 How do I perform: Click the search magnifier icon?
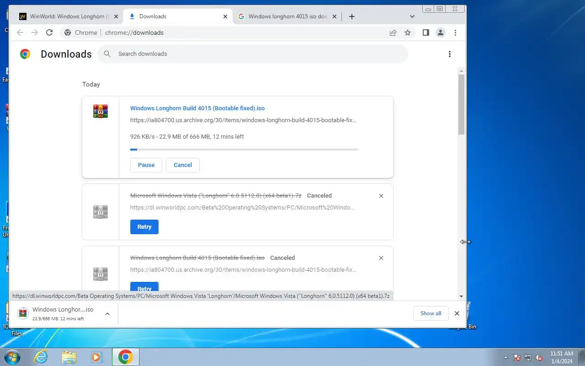[107, 54]
